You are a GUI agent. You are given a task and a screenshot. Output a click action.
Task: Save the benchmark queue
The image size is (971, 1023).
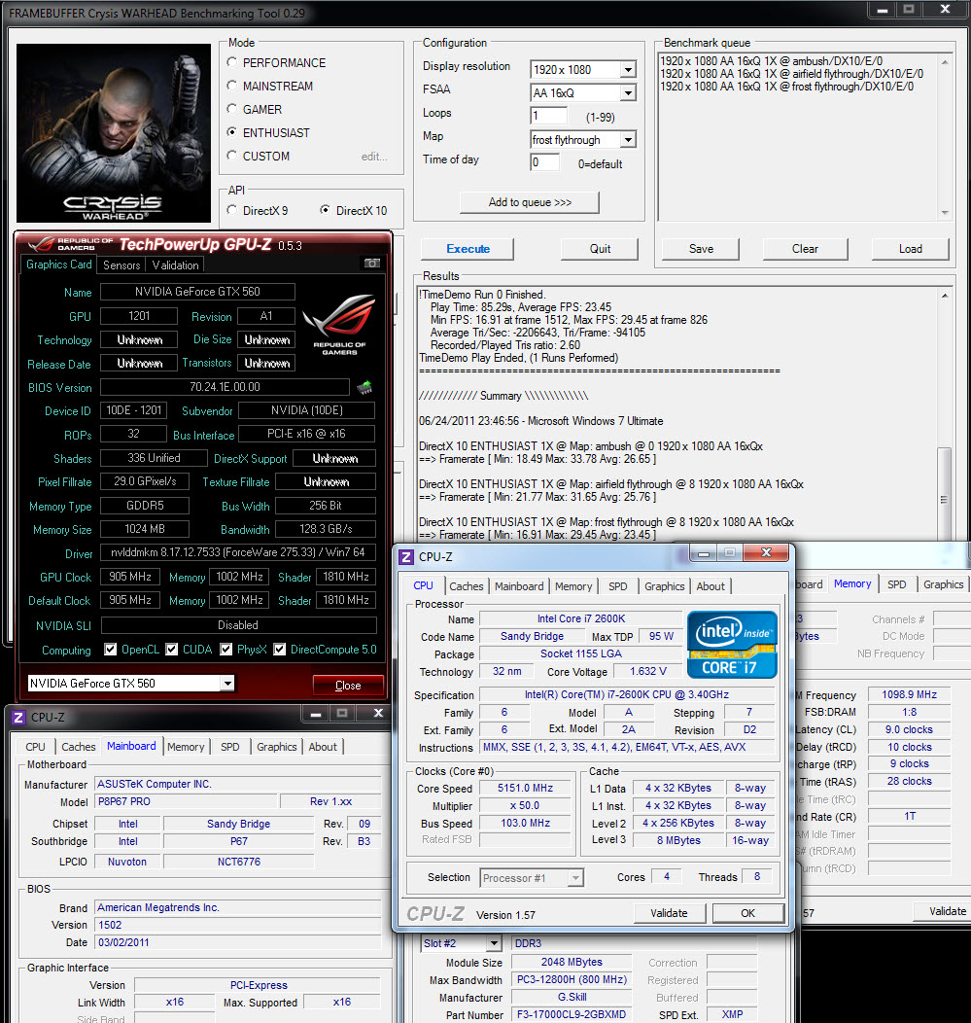click(701, 249)
